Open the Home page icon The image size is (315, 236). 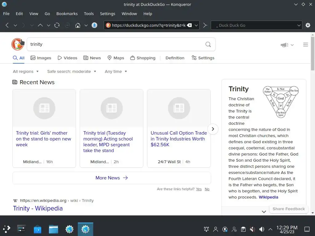pos(78,25)
